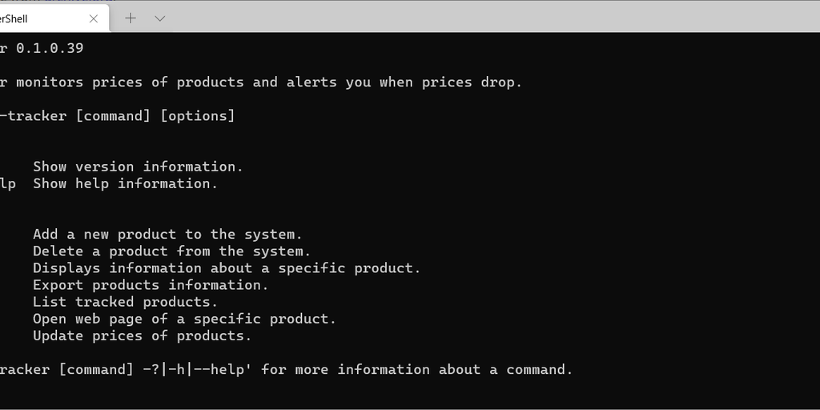
Task: Open a new terminal tab
Action: click(x=131, y=18)
